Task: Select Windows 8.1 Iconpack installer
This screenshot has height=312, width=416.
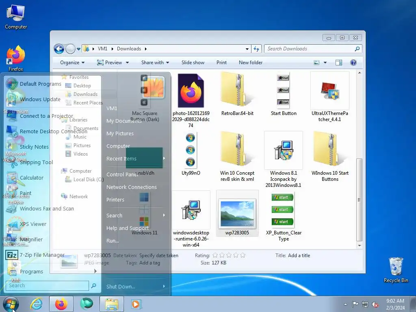Action: (x=283, y=150)
